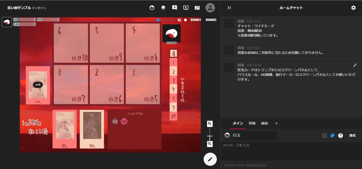Screen dimensions: 362x169
Task: Open the user account avatar
Action: click(210, 8)
